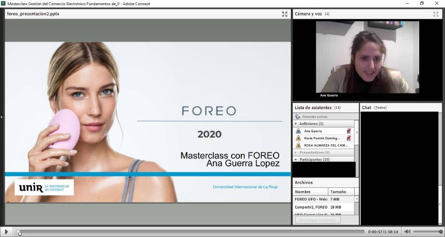Click the Chat (Todos) pod header
Screen dimensions: 445x237
coord(401,108)
